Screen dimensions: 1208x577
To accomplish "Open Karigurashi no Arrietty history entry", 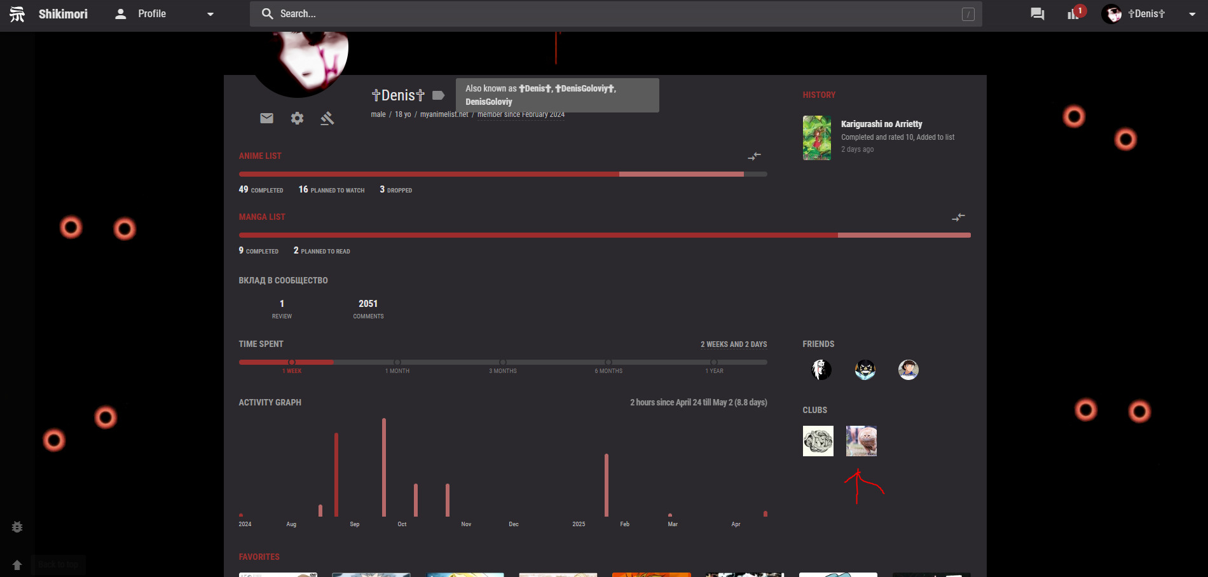I will pyautogui.click(x=881, y=124).
